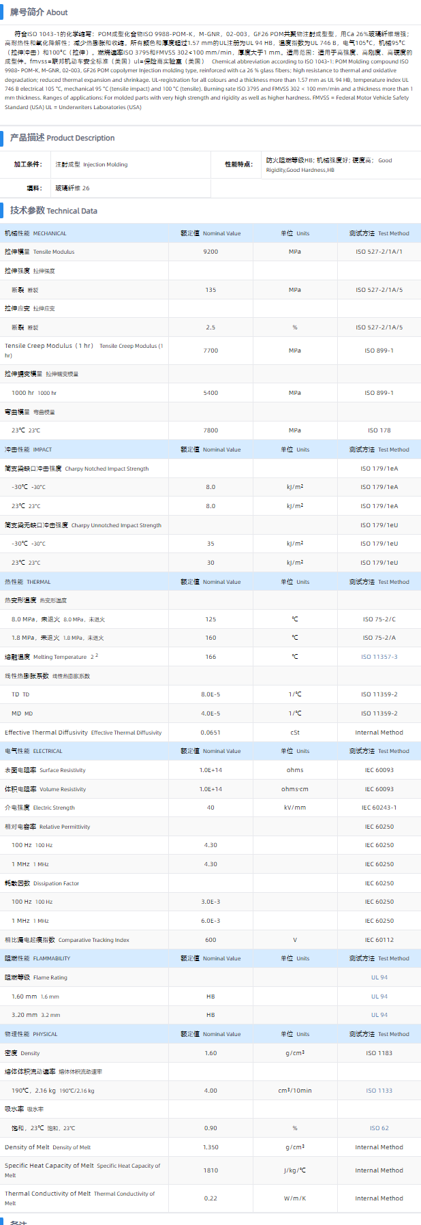The height and width of the screenshot is (1225, 421).
Task: Click the 4.0E-5 value in MD row
Action: 210,713
